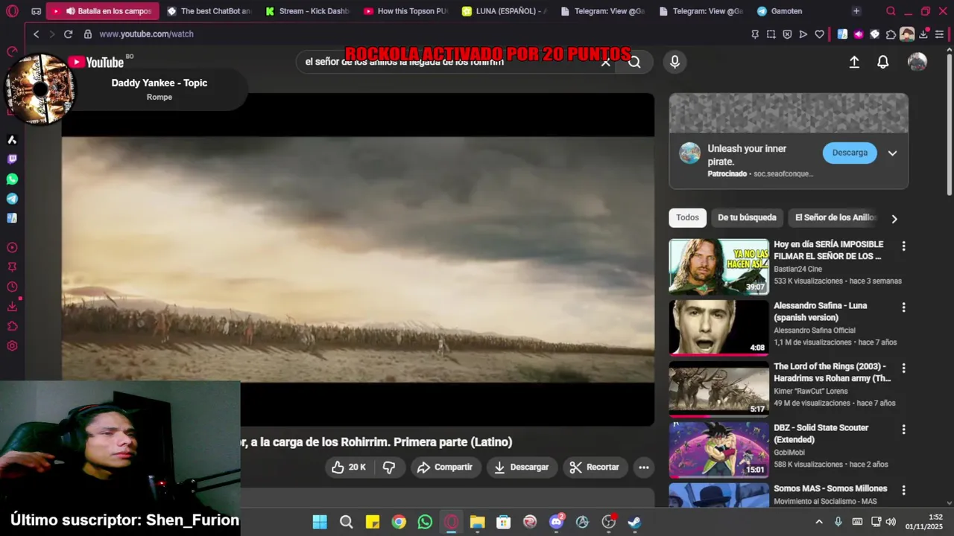The image size is (954, 536).
Task: Click the send/flow arrow icon
Action: pos(803,34)
